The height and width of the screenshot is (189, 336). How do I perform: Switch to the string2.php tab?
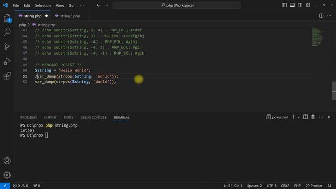pyautogui.click(x=70, y=16)
